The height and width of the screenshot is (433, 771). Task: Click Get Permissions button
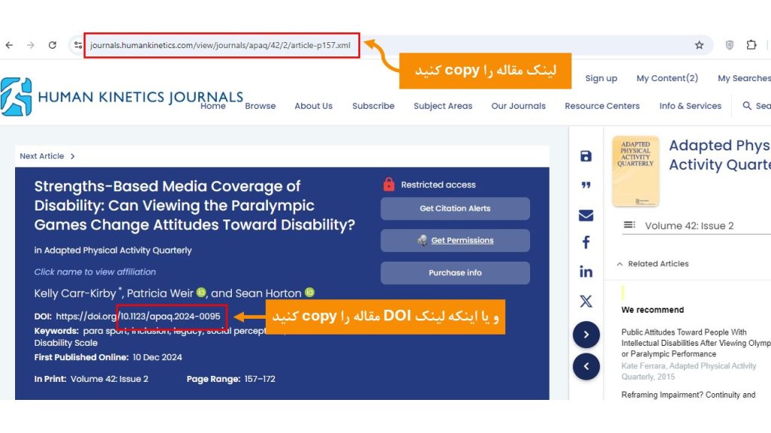pos(455,241)
